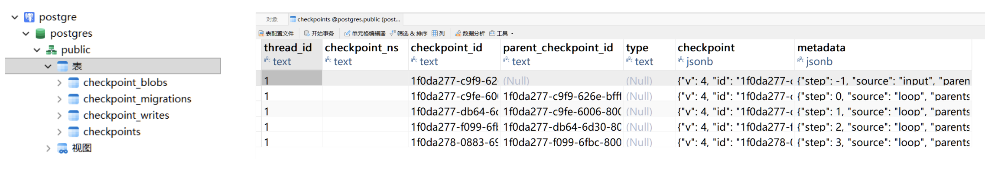Viewport: 985px width, 176px height.
Task: Select the checkpoint_blobs table in tree
Action: pos(125,82)
